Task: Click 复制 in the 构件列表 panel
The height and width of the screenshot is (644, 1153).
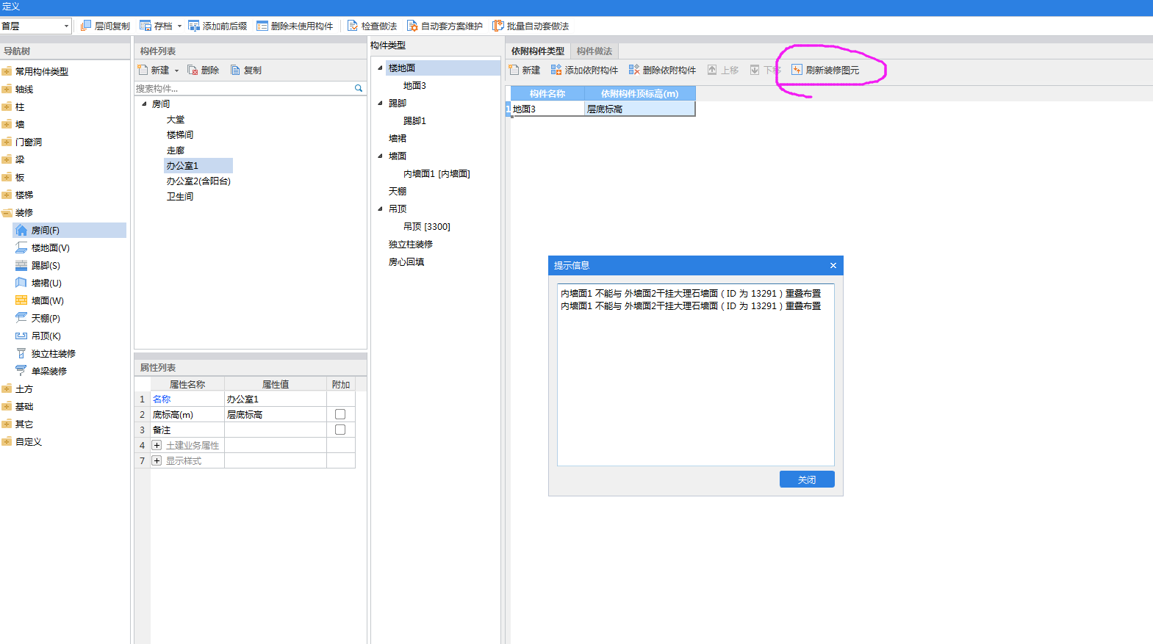Action: pyautogui.click(x=246, y=70)
